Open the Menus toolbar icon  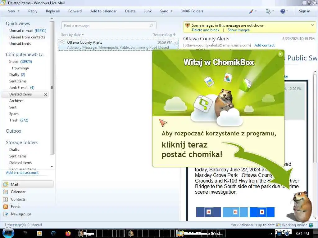(268, 11)
